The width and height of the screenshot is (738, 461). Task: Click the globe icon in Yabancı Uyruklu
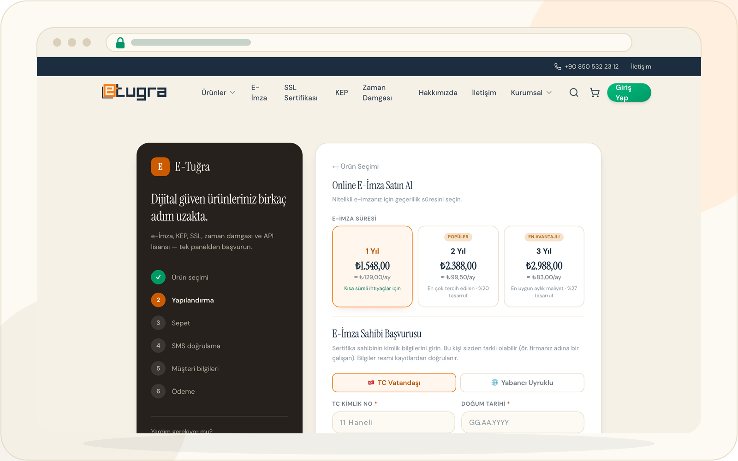(495, 383)
